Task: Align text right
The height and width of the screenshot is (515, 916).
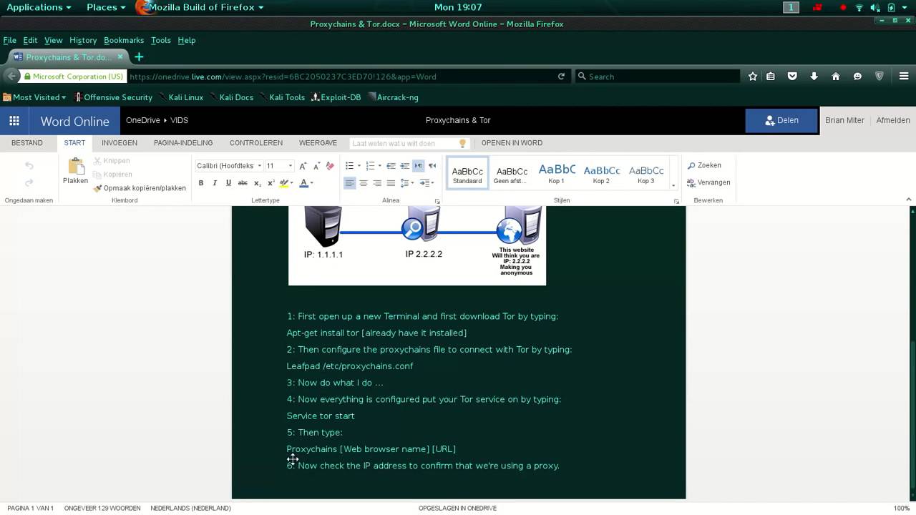Action: [377, 183]
